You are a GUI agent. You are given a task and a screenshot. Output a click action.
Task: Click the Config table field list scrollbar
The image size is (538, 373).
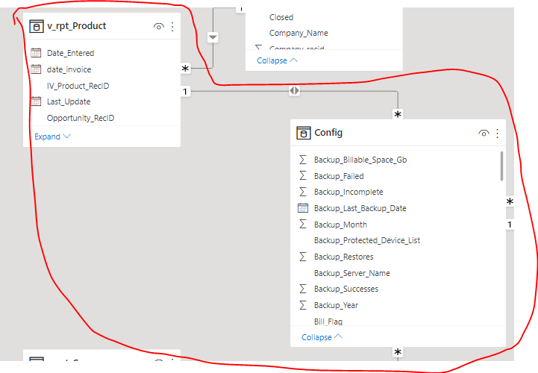(501, 166)
